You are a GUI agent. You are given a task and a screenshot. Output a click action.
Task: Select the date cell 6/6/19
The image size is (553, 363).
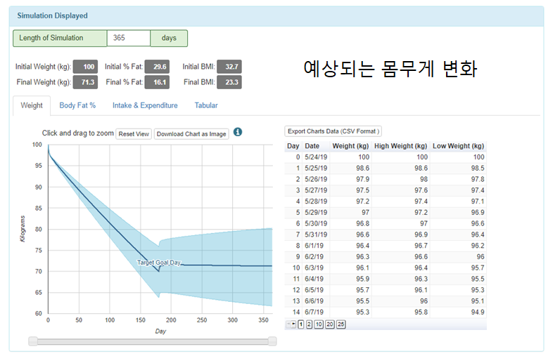pos(314,301)
